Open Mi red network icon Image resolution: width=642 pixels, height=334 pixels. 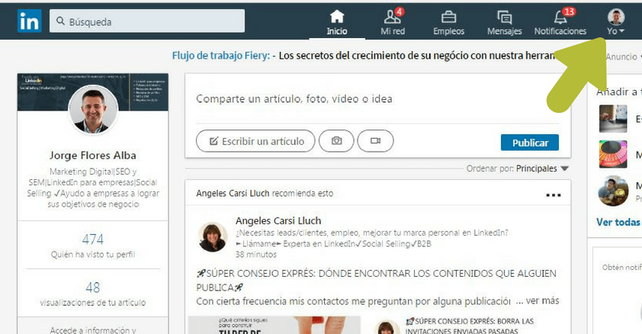[x=393, y=17]
